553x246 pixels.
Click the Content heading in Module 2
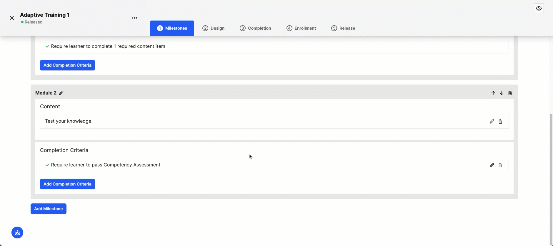click(50, 107)
